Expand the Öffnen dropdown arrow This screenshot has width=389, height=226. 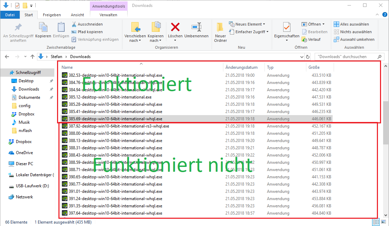click(324, 24)
